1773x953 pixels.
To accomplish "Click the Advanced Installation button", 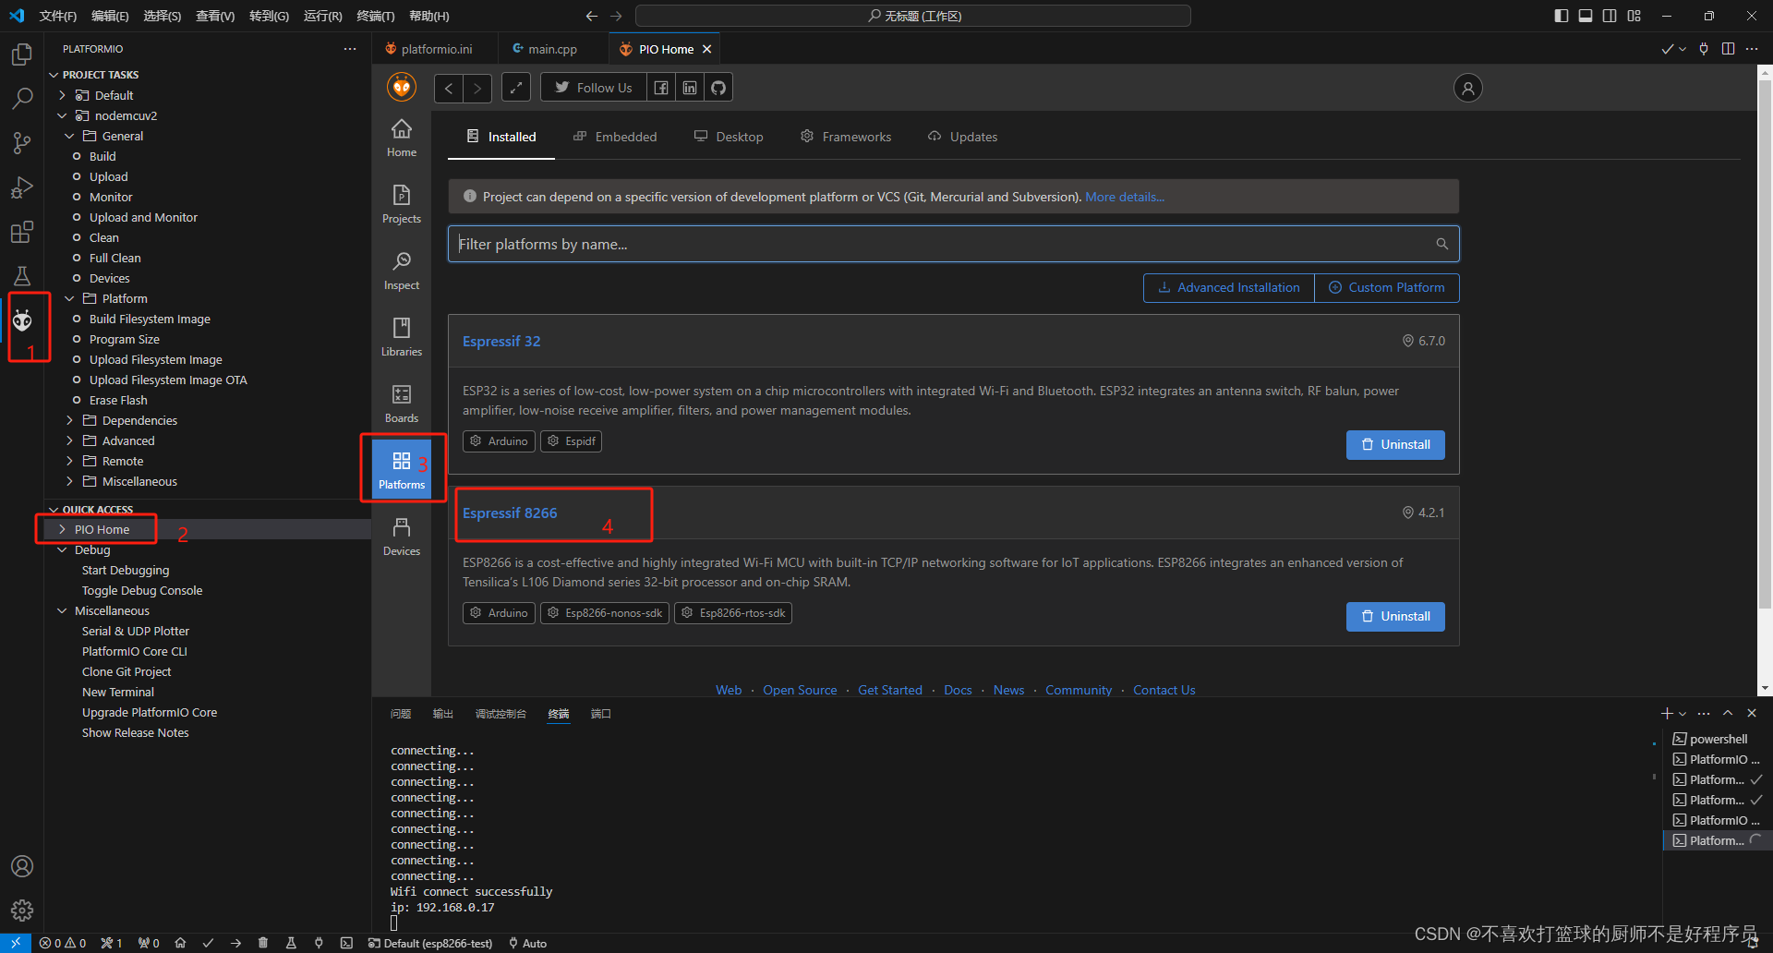I will 1229,287.
